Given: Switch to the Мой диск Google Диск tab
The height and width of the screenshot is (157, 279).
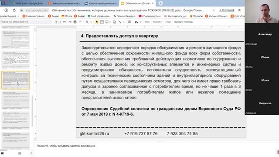Looking at the screenshot, I should [27, 3].
